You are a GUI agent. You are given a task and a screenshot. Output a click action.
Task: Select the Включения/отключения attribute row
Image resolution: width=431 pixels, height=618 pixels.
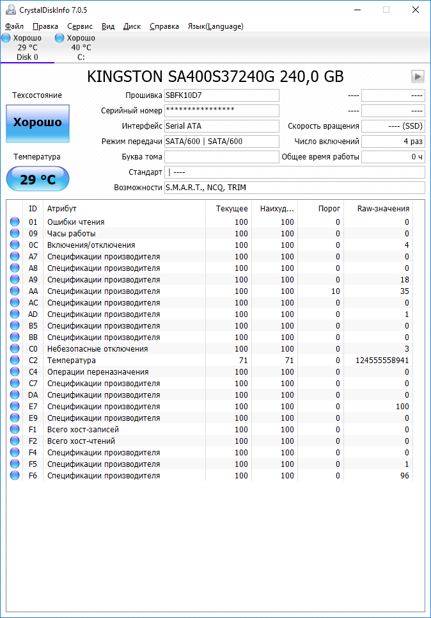click(x=210, y=245)
